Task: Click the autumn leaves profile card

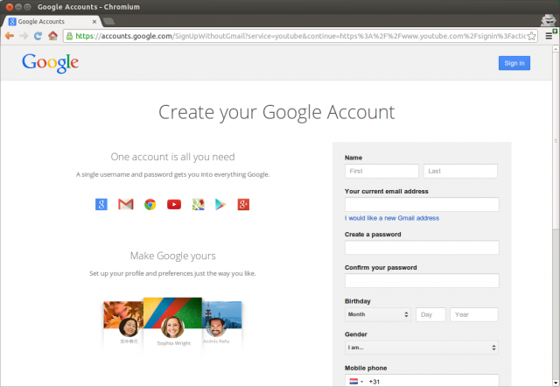Action: coord(123,323)
